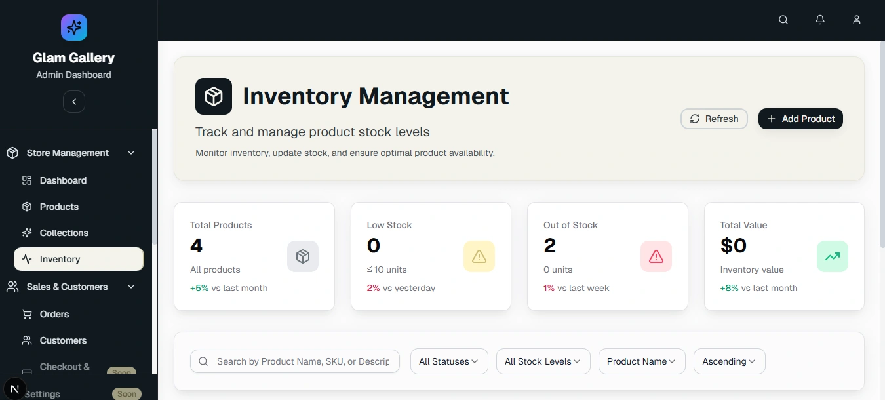Open the All Stock Levels dropdown
The image size is (885, 400).
[x=543, y=361]
